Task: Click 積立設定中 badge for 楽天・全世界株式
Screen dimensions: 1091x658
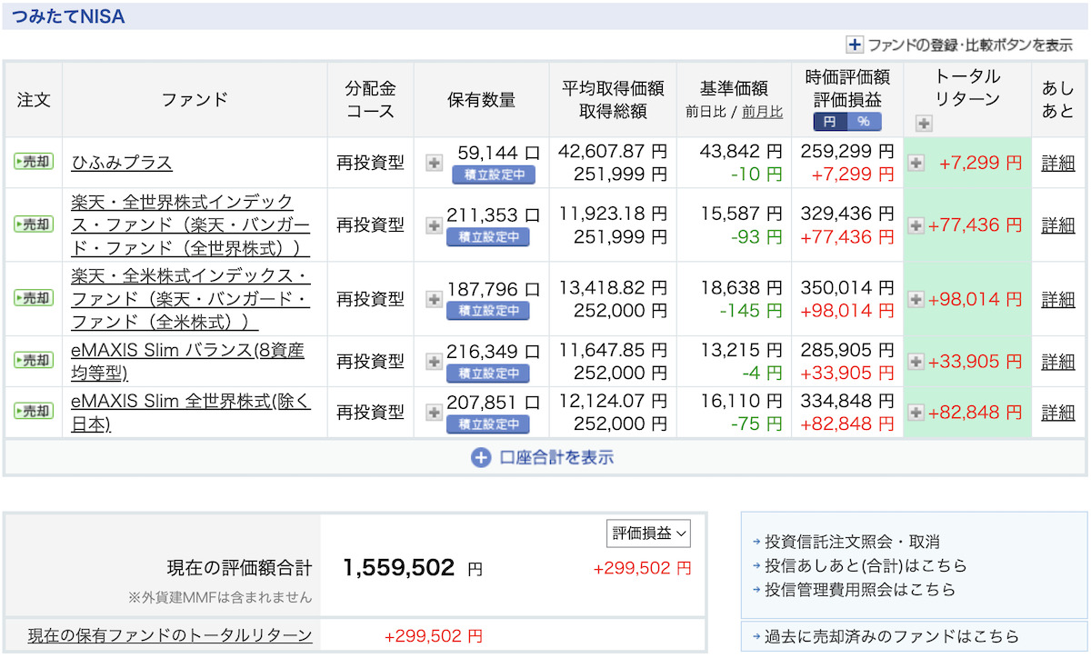Action: point(488,237)
